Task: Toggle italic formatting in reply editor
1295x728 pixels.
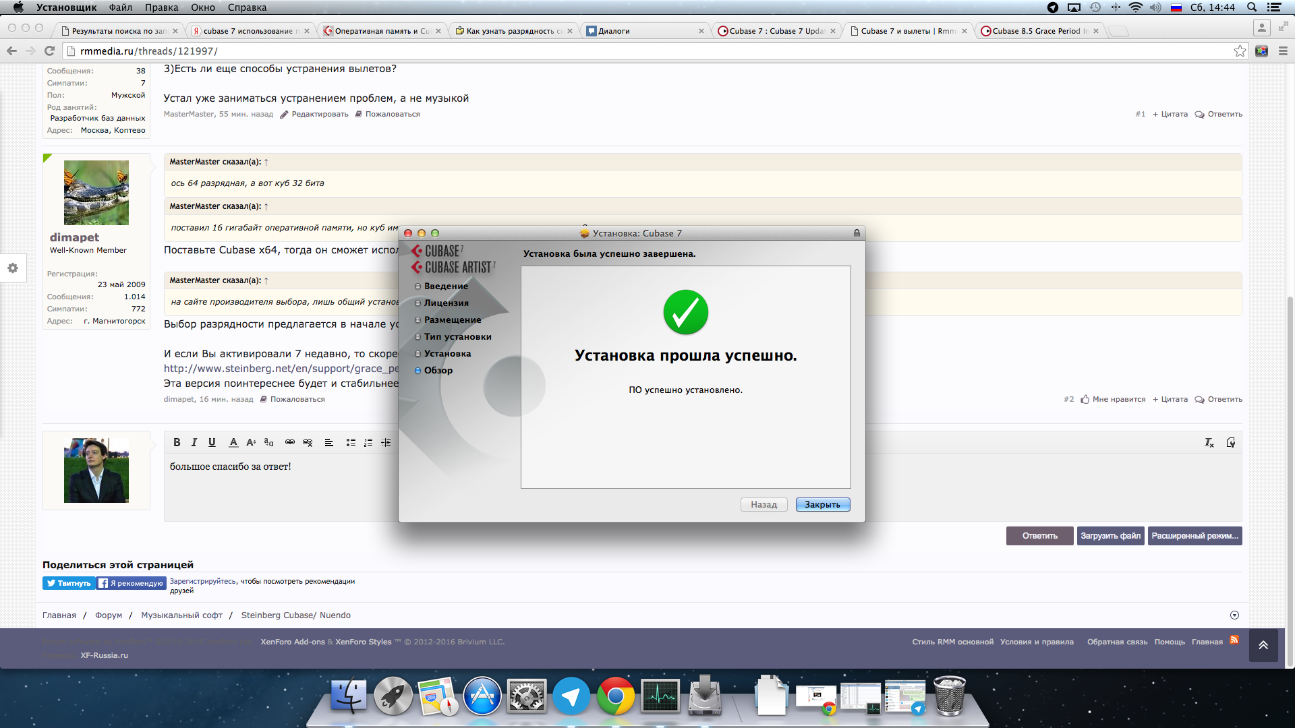Action: 194,442
